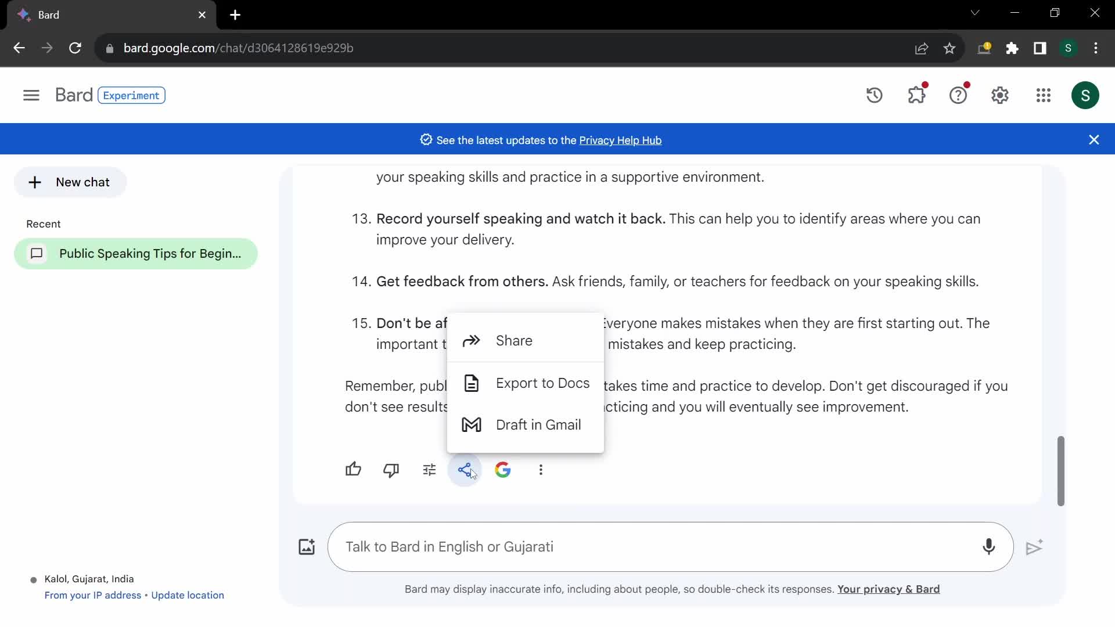Click the chat area vertical scrollbar
Viewport: 1115px width, 627px height.
point(1060,471)
